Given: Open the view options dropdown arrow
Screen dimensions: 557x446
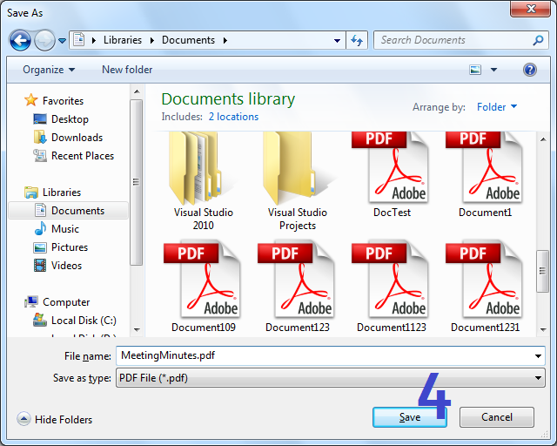Looking at the screenshot, I should 493,70.
